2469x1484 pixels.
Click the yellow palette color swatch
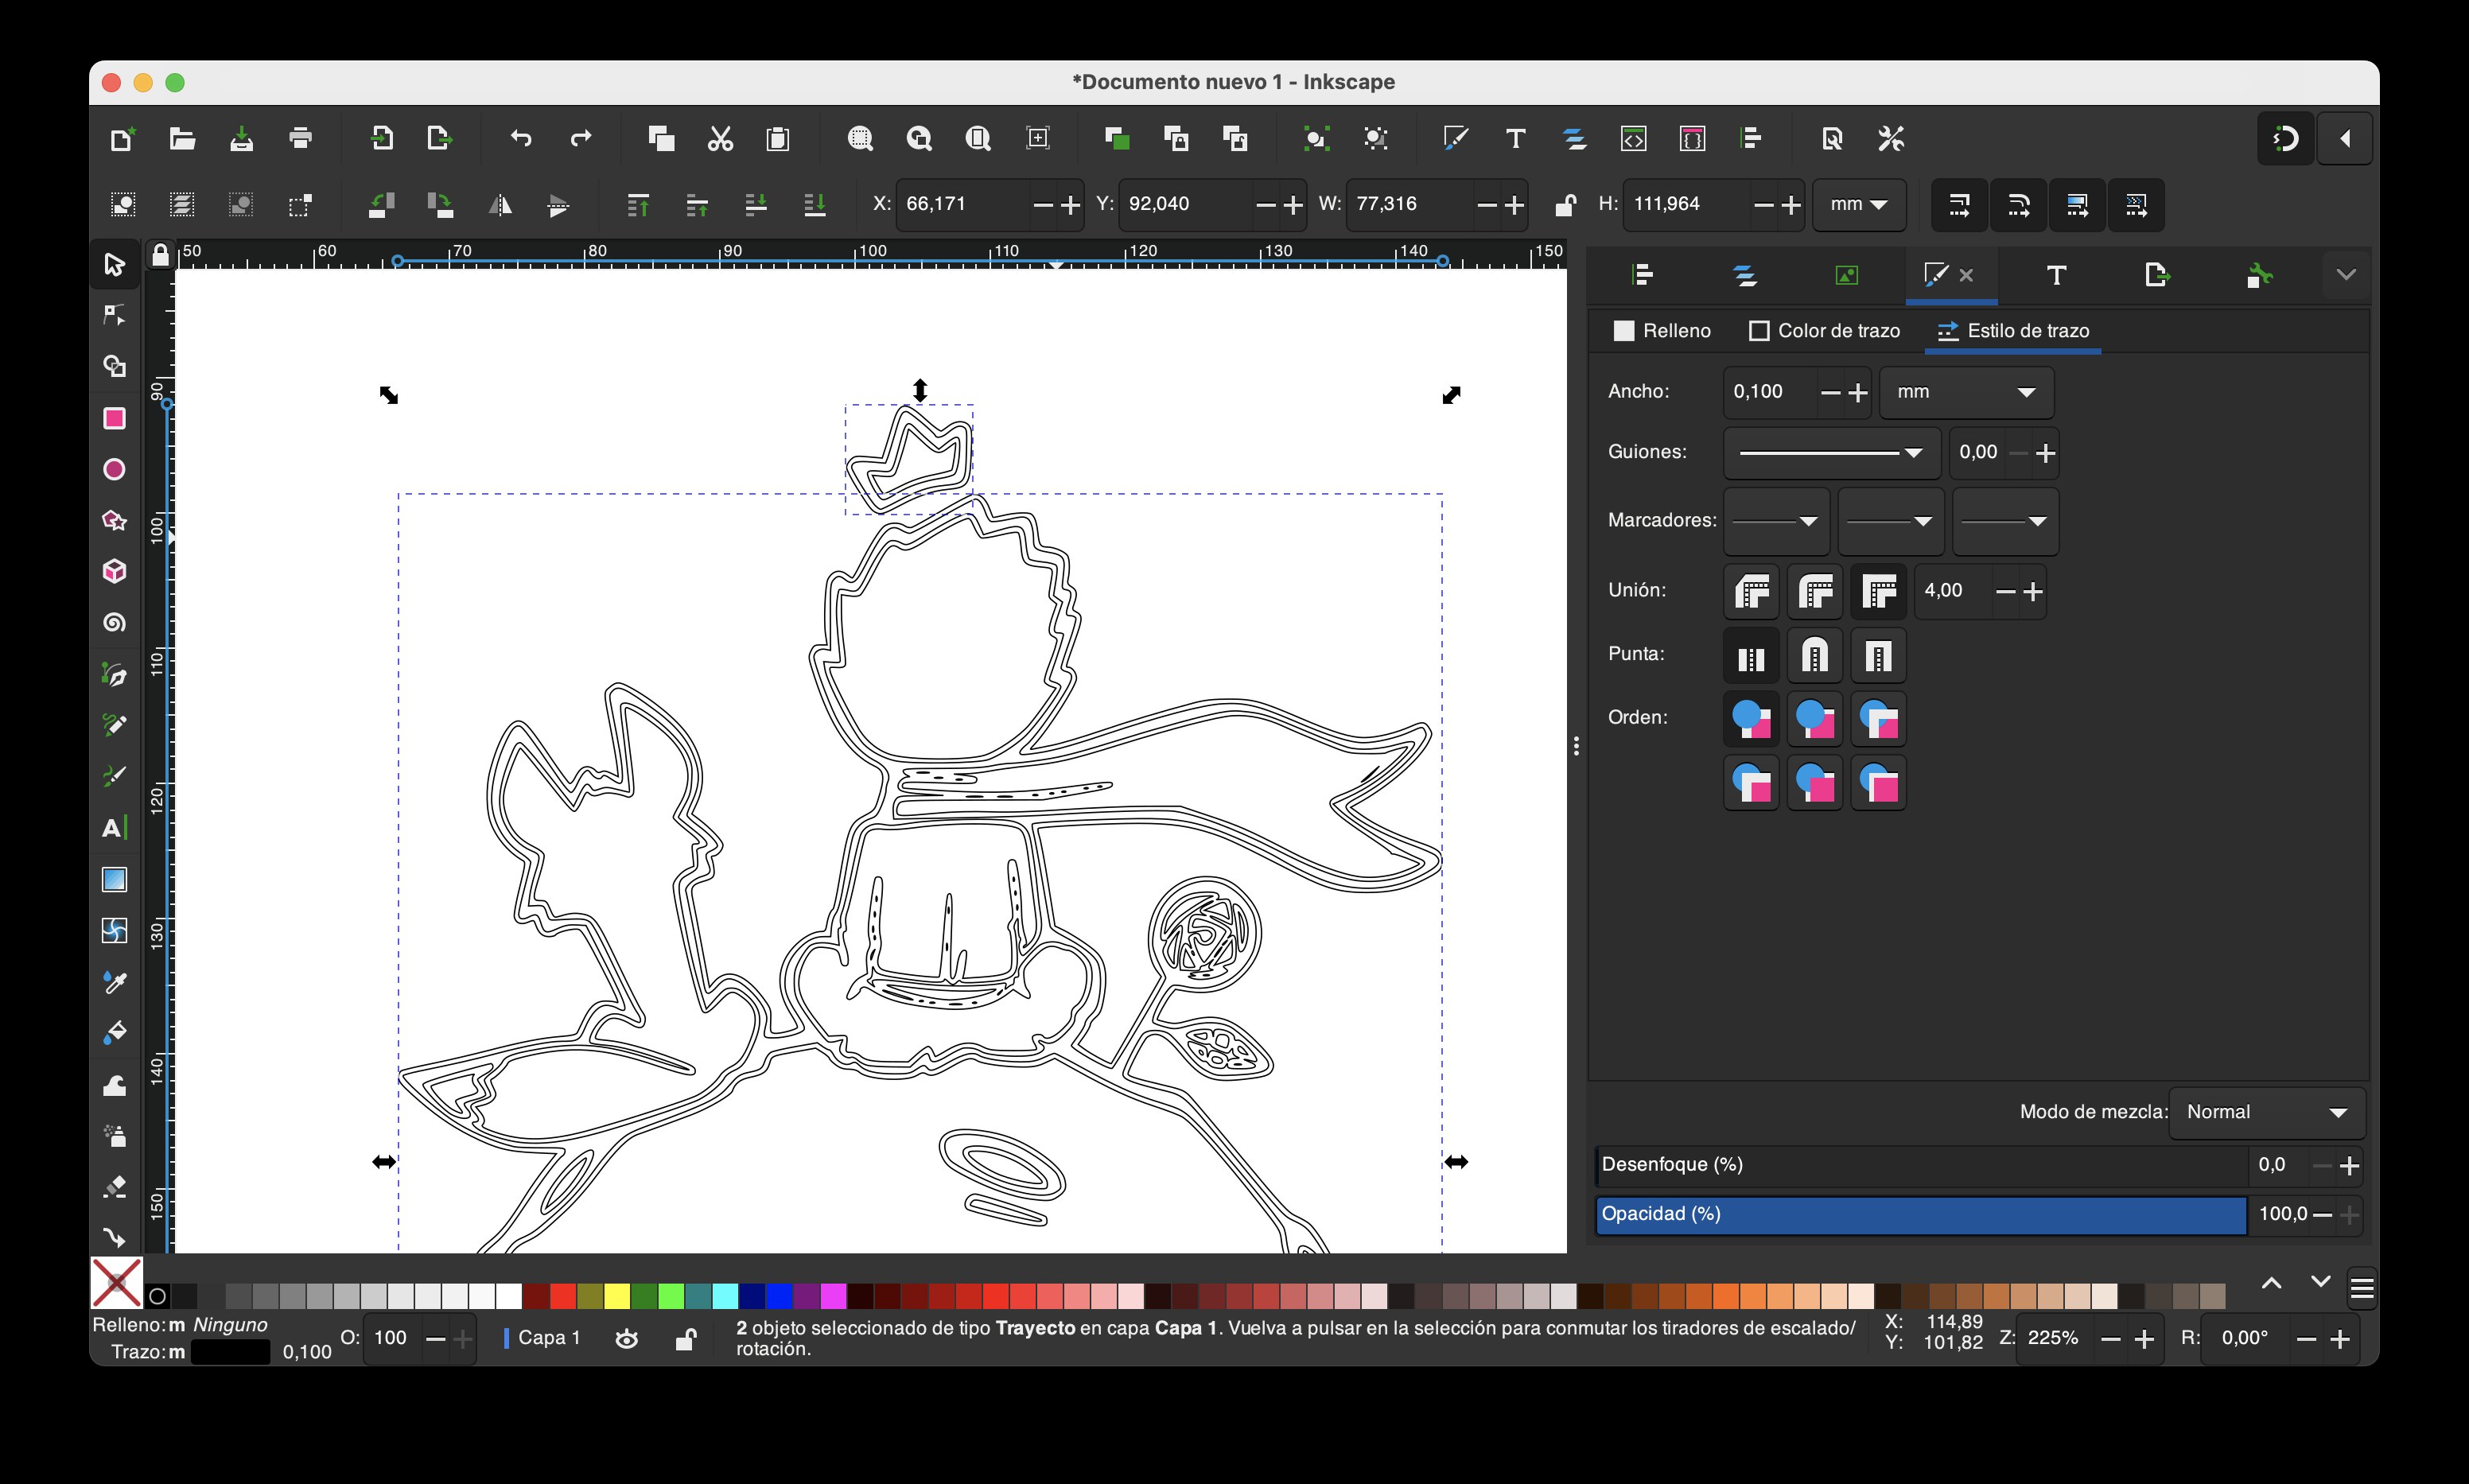pos(617,1297)
